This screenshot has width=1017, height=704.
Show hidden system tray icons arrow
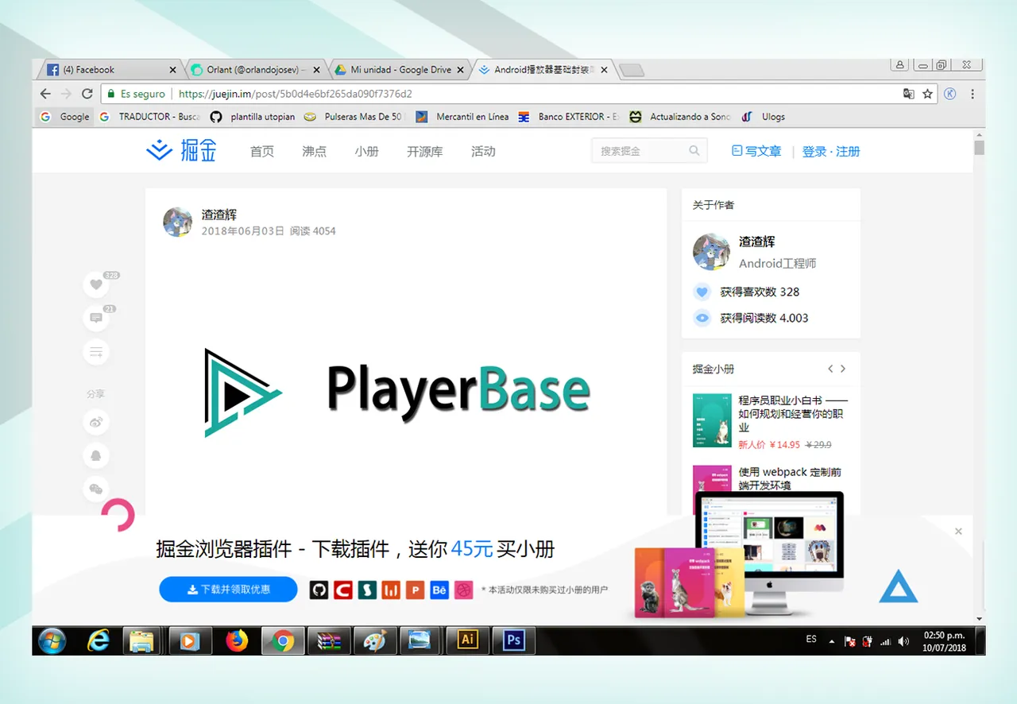tap(832, 640)
